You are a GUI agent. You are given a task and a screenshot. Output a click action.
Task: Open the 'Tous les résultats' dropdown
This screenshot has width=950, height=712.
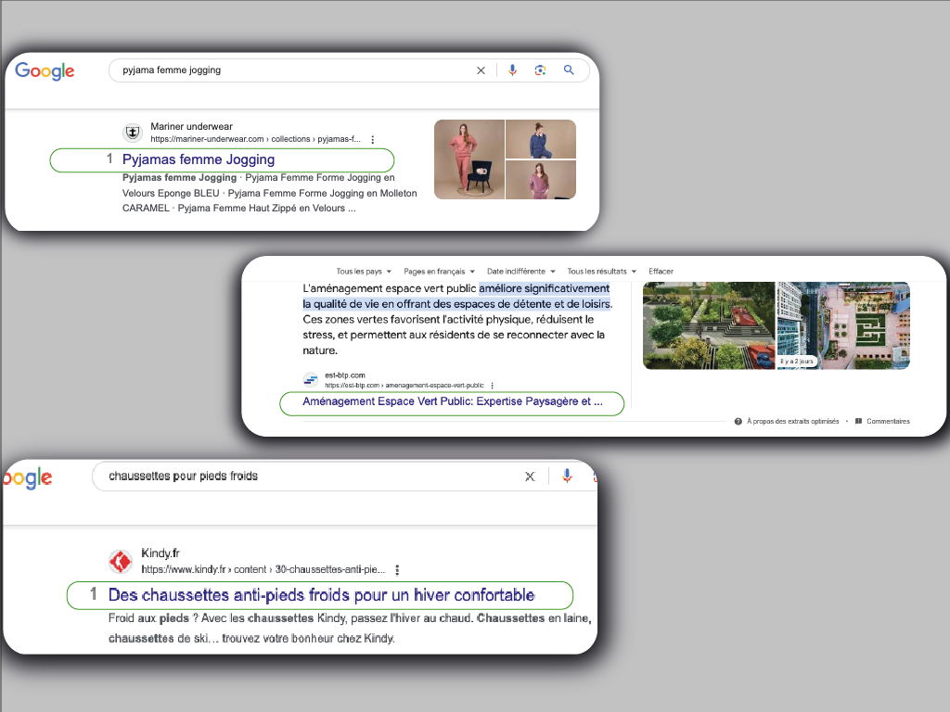point(601,271)
